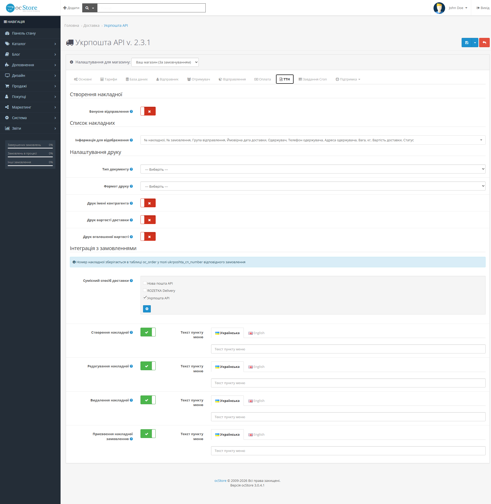The image size is (491, 504).
Task: Click the blue plus add-method button
Action: [x=147, y=309]
